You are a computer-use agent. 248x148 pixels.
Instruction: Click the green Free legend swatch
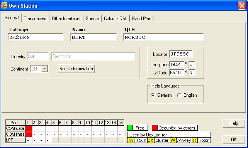(x=130, y=128)
